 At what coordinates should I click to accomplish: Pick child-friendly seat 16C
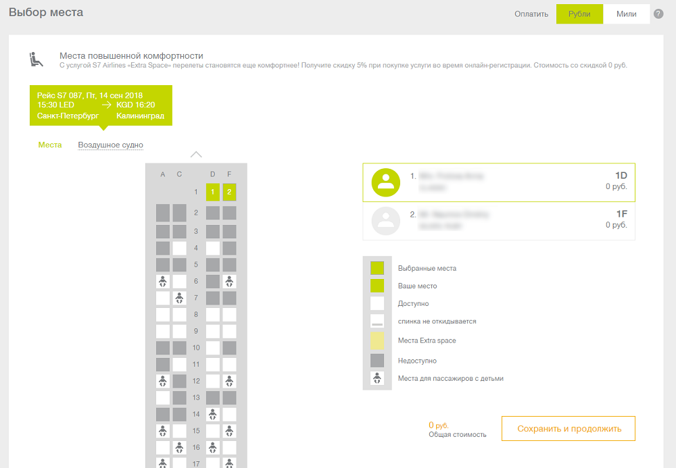point(179,447)
